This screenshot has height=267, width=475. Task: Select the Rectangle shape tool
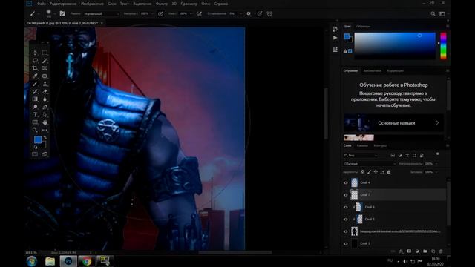[x=35, y=122]
